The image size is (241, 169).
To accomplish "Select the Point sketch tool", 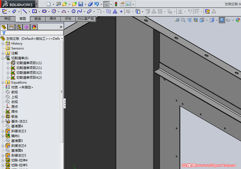I will point(121,12).
